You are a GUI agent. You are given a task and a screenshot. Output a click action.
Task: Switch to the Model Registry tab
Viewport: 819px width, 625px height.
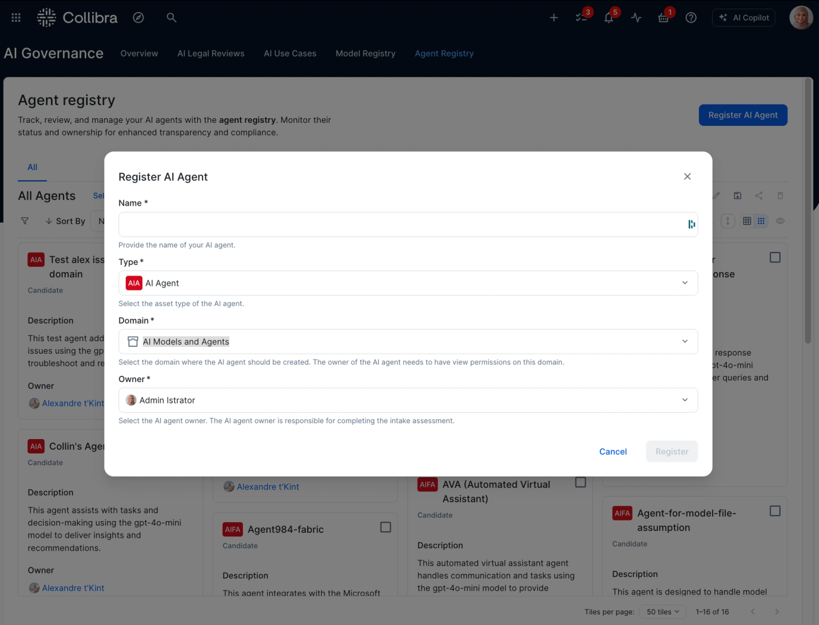pyautogui.click(x=365, y=53)
